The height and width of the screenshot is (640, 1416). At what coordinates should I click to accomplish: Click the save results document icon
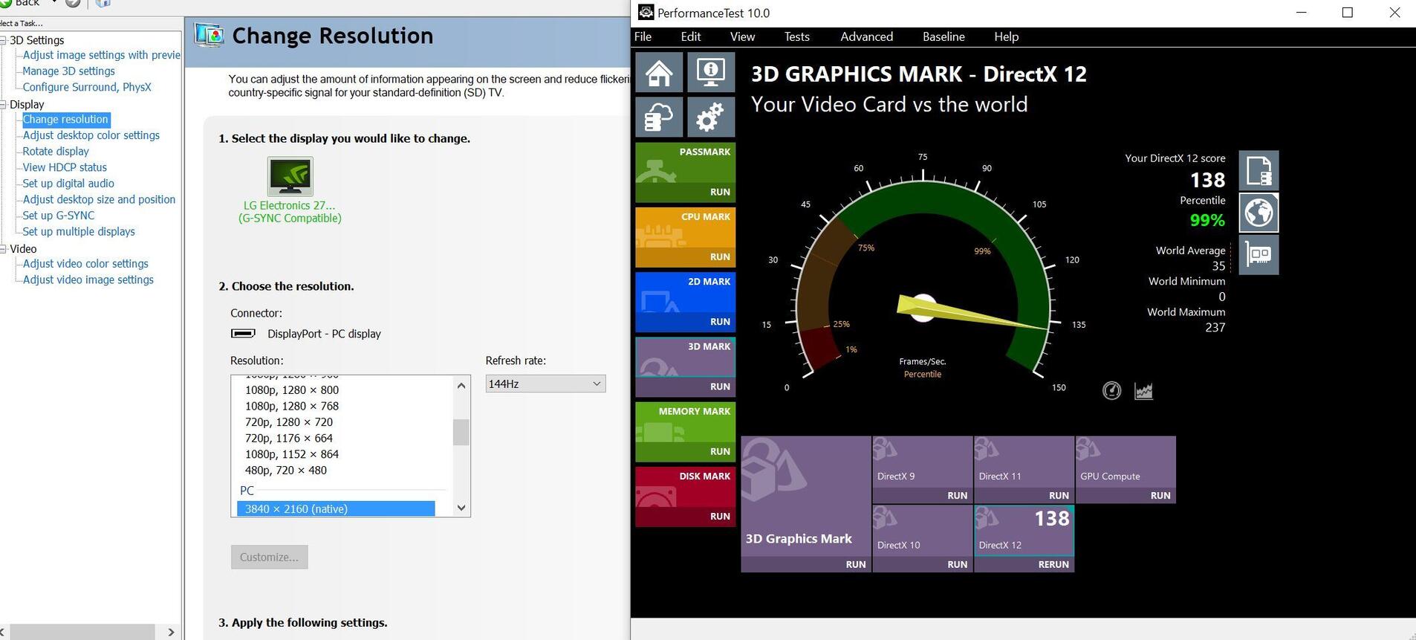[1259, 171]
